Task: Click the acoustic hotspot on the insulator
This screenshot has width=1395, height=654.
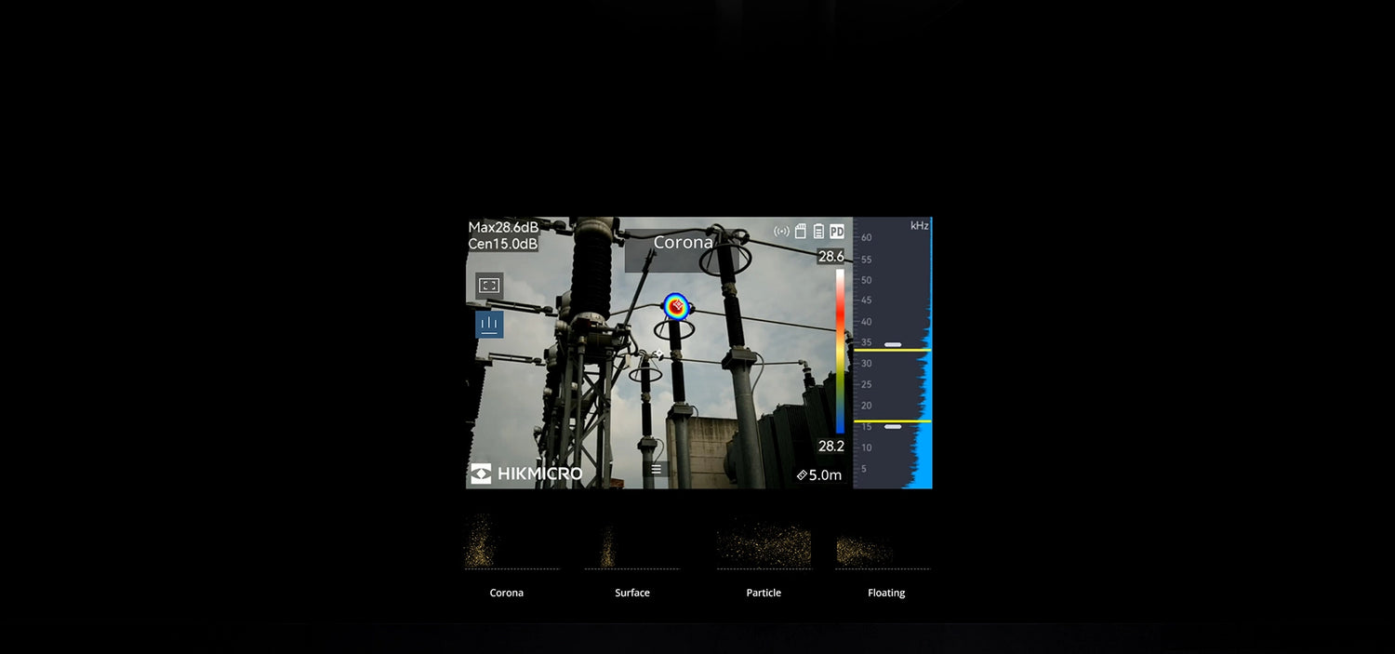Action: pyautogui.click(x=677, y=306)
